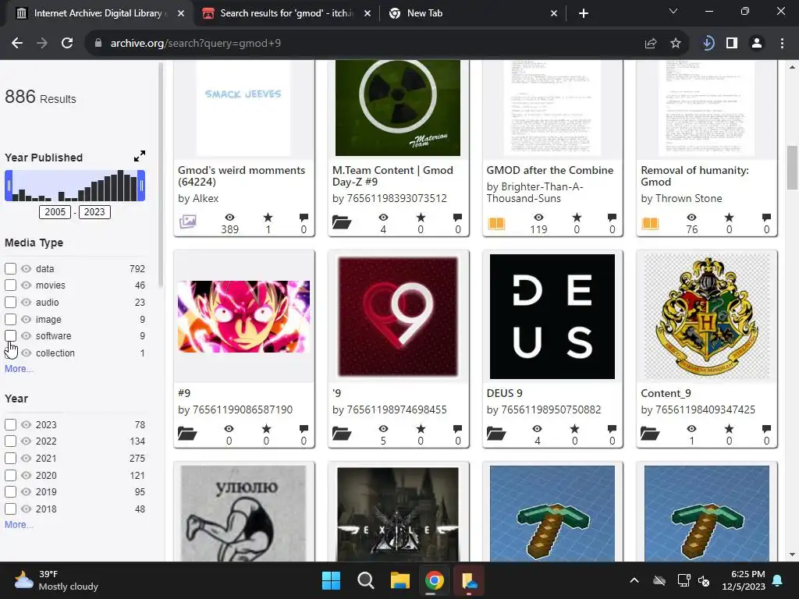Close the itch.io search results tab
This screenshot has height=599, width=799.
point(367,13)
